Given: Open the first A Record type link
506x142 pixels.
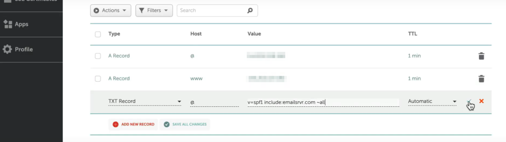Looking at the screenshot, I should coord(119,56).
